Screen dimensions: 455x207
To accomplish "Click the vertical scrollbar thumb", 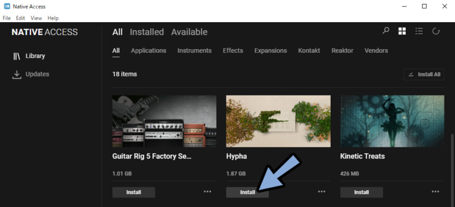I will [x=452, y=170].
